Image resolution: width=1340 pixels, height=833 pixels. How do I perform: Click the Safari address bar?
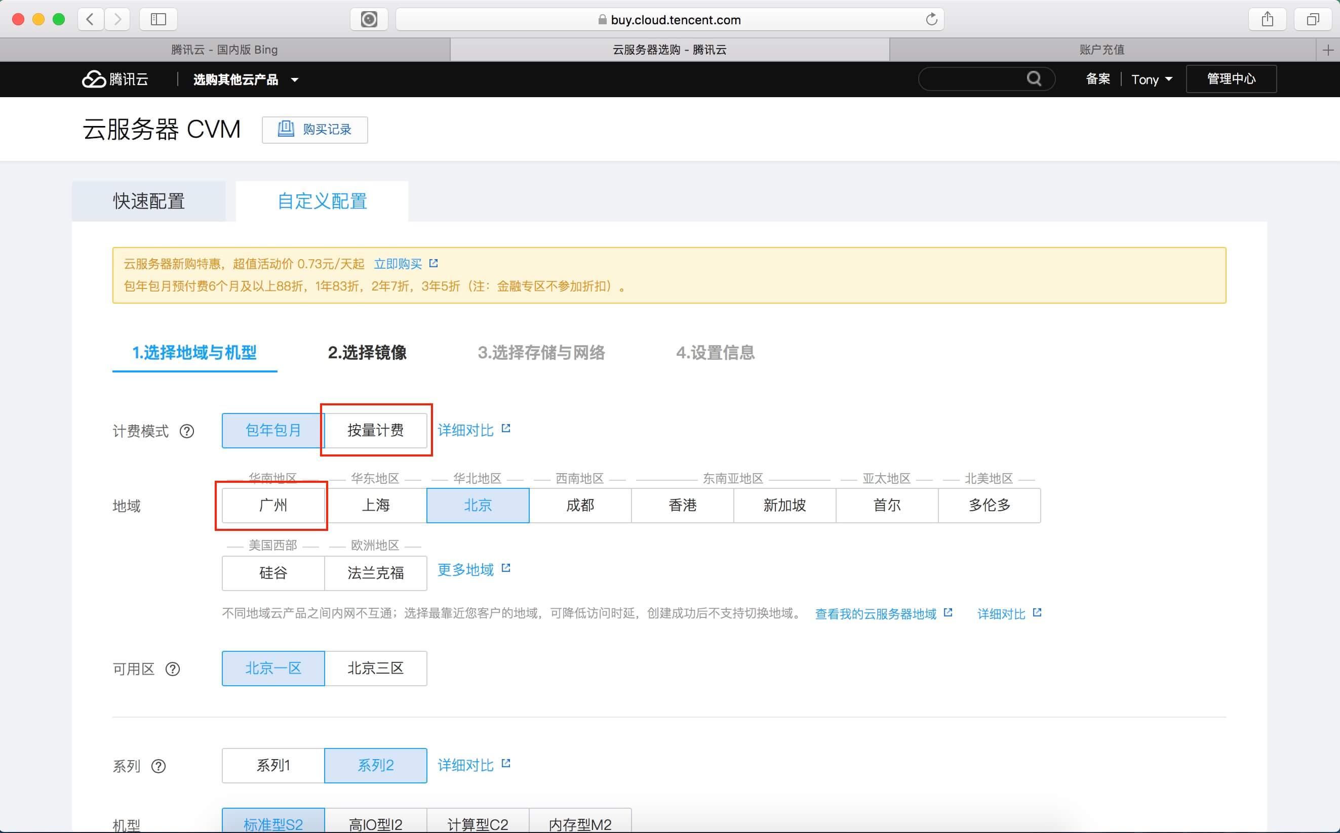click(669, 19)
